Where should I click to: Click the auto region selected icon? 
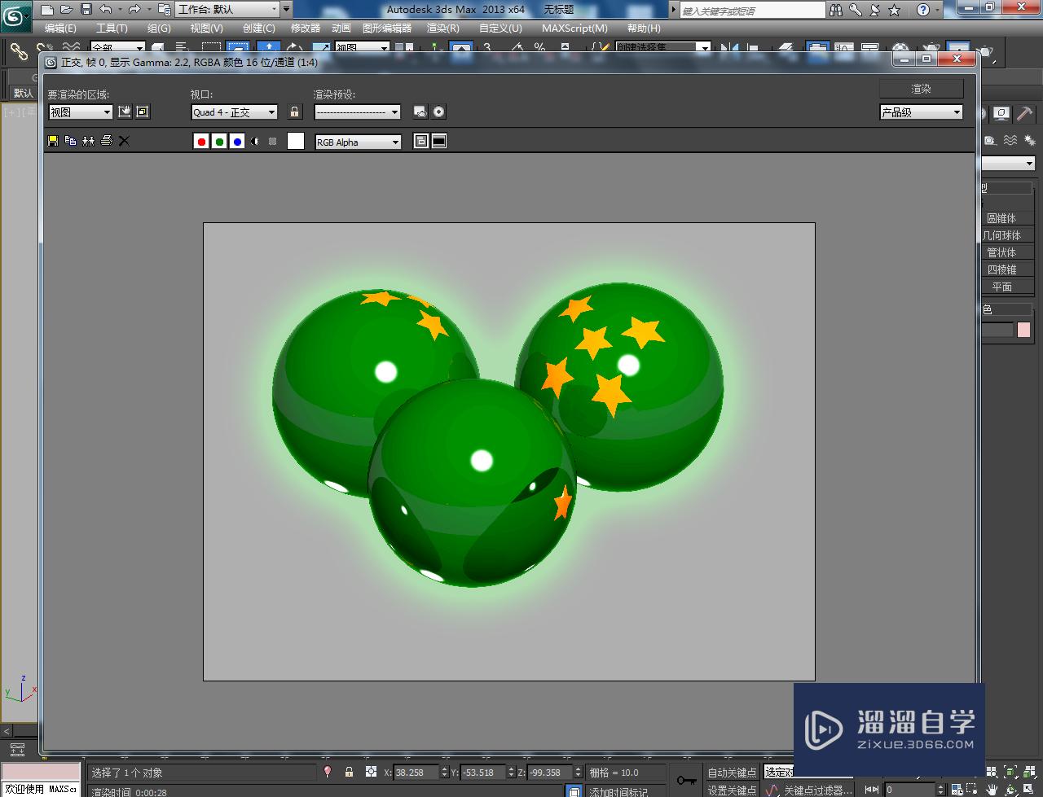143,112
